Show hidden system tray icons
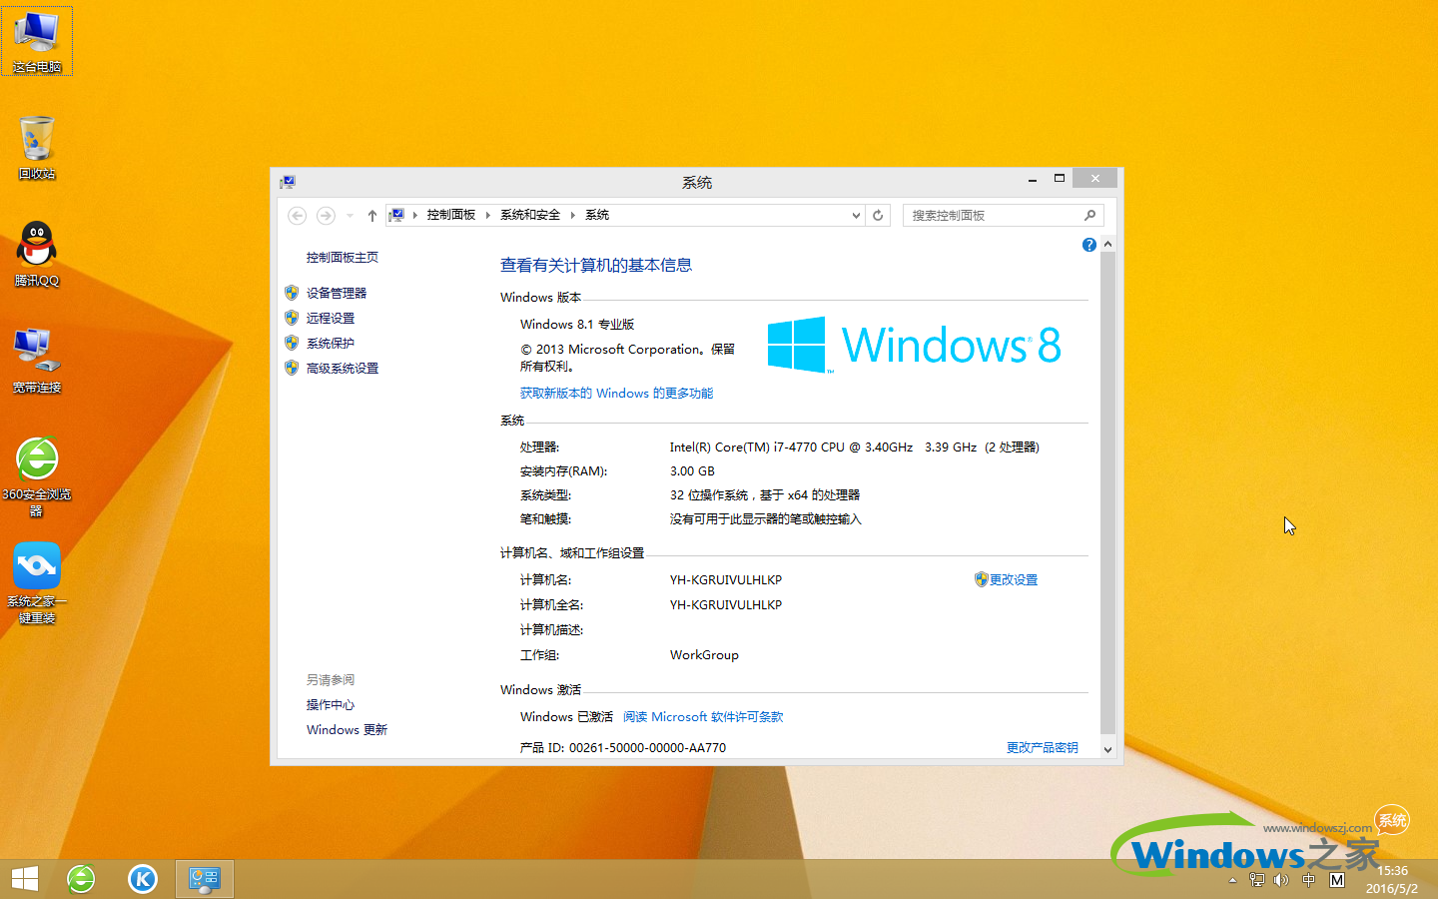Screen dimensions: 1438x899 1232,880
